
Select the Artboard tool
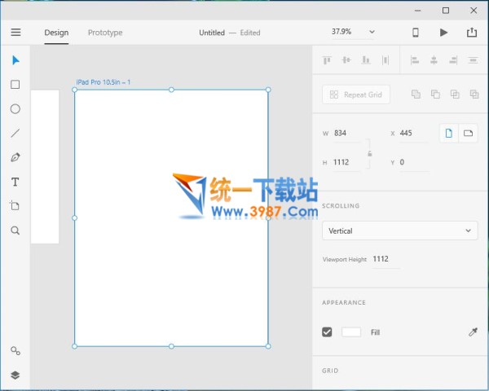[15, 206]
